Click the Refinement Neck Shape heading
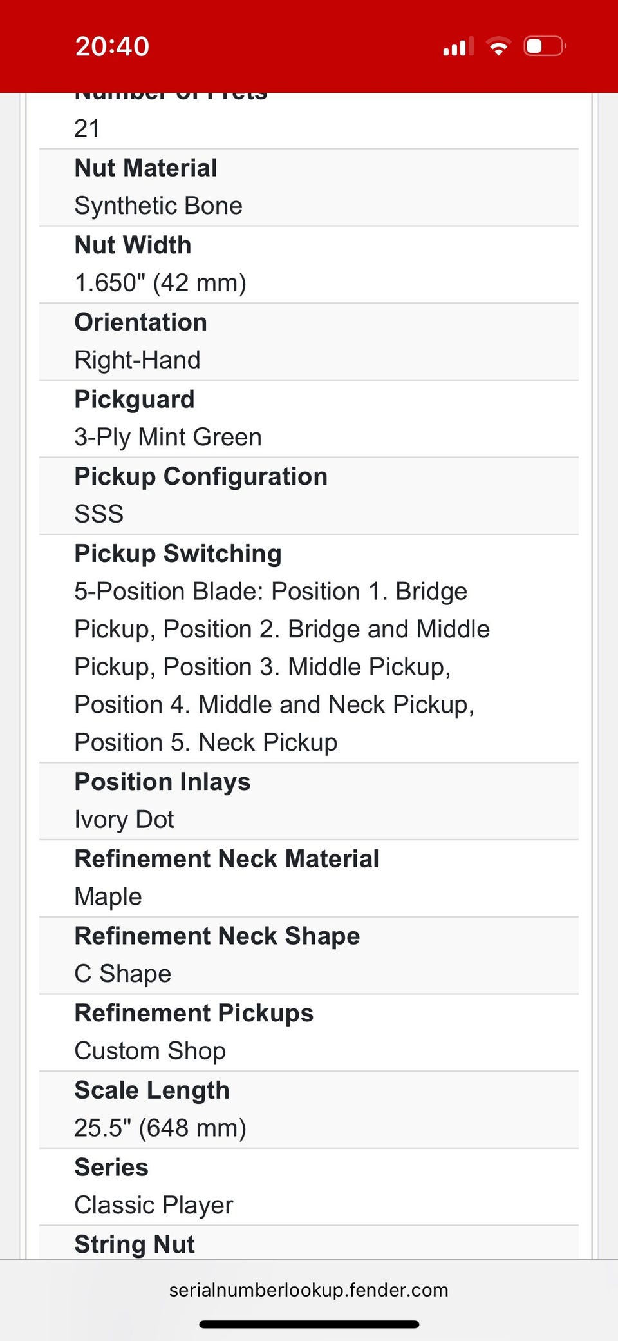 217,936
